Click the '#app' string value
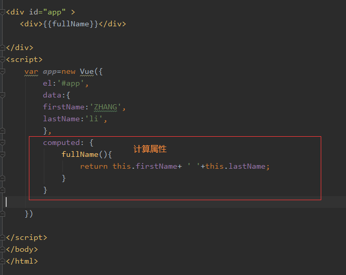The width and height of the screenshot is (346, 275). pos(71,84)
